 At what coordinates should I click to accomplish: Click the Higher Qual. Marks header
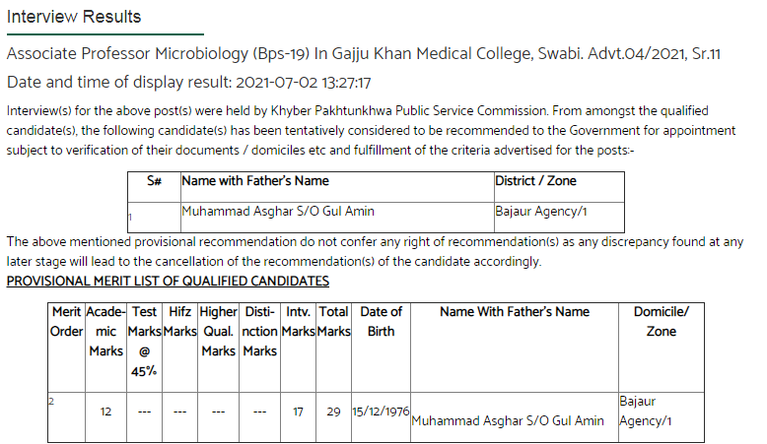[x=218, y=331]
